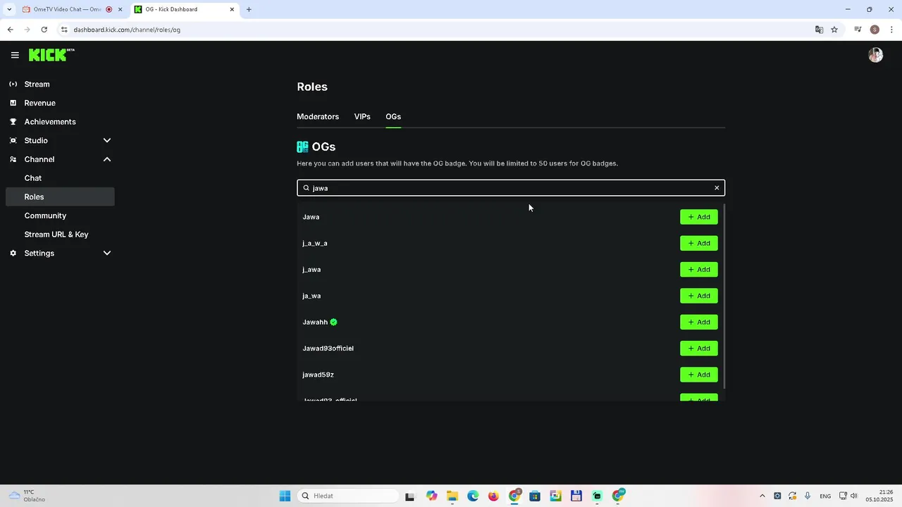Viewport: 902px width, 507px height.
Task: Click username j_a_w_a in results
Action: 315,243
